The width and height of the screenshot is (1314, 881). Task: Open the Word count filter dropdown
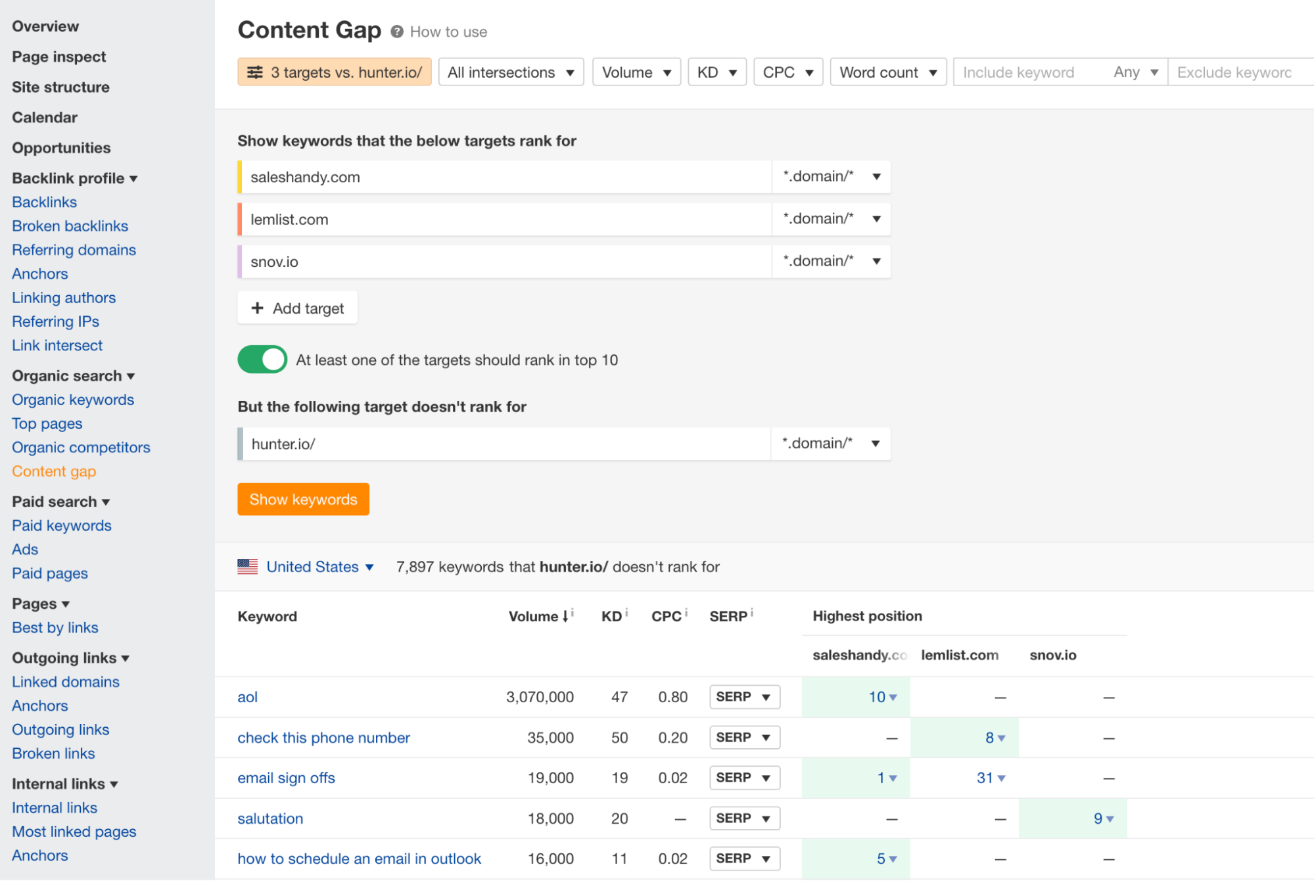click(888, 72)
